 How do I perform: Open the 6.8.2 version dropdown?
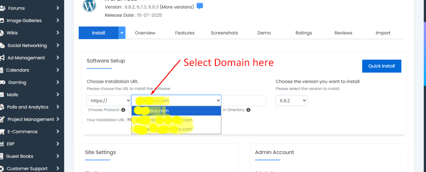pyautogui.click(x=291, y=101)
